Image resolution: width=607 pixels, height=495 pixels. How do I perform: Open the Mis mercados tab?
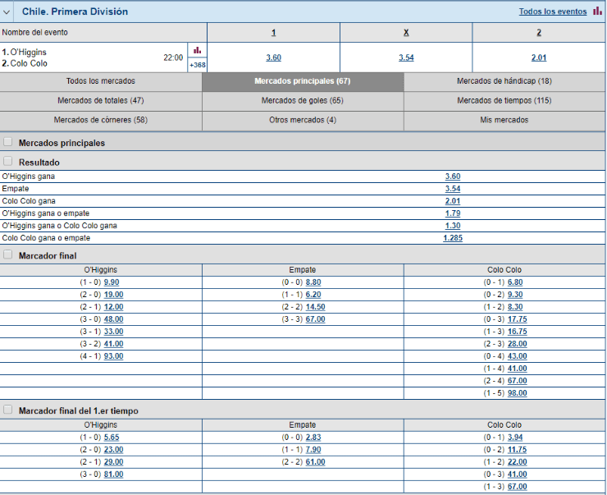pos(504,120)
